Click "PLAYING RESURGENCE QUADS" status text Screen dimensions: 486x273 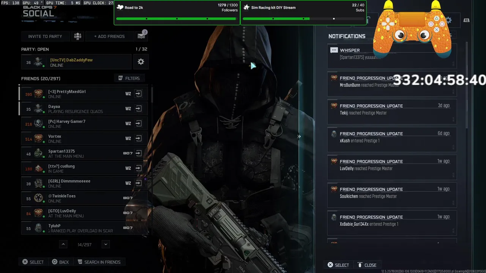tap(76, 111)
